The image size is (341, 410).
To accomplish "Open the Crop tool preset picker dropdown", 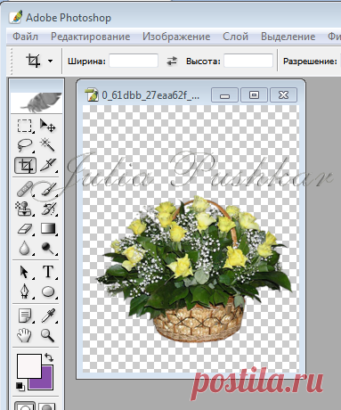I will point(50,61).
